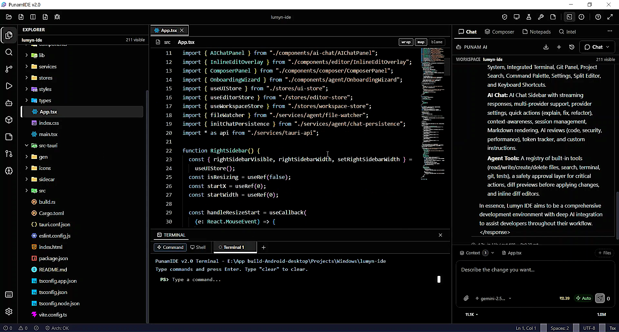The width and height of the screenshot is (619, 332).
Task: Toggle minimap with map button
Action: [421, 42]
